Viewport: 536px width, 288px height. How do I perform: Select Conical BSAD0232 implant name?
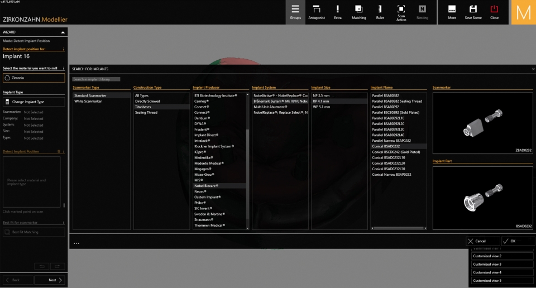pyautogui.click(x=399, y=146)
